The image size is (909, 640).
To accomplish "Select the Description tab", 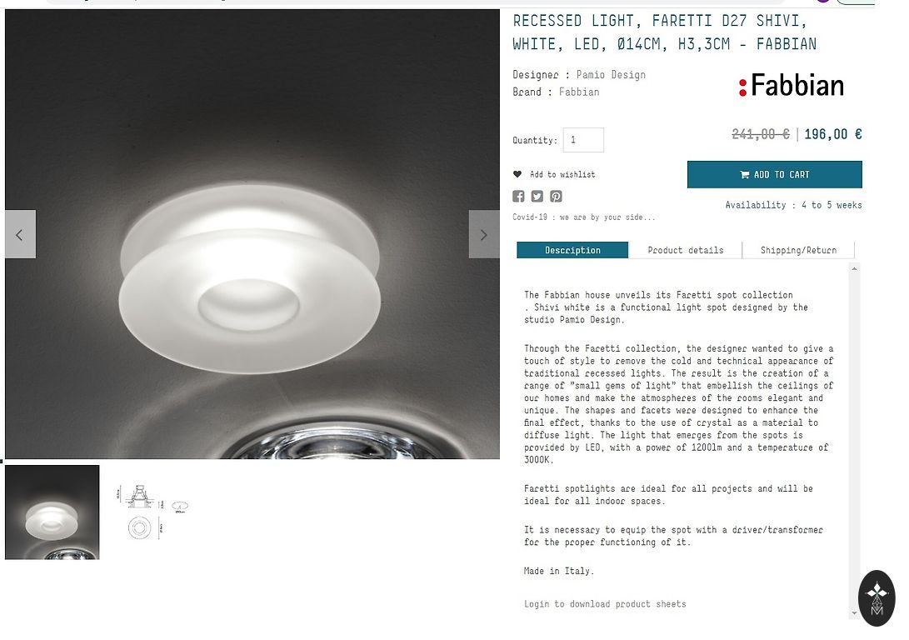I will click(572, 250).
